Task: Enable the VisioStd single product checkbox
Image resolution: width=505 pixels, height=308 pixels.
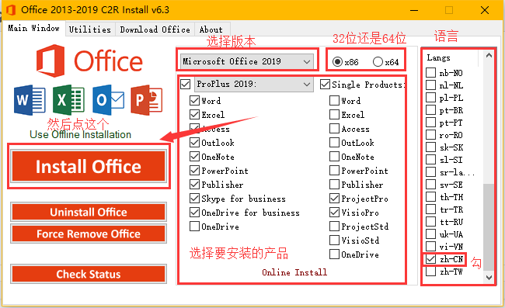Action: tap(334, 241)
